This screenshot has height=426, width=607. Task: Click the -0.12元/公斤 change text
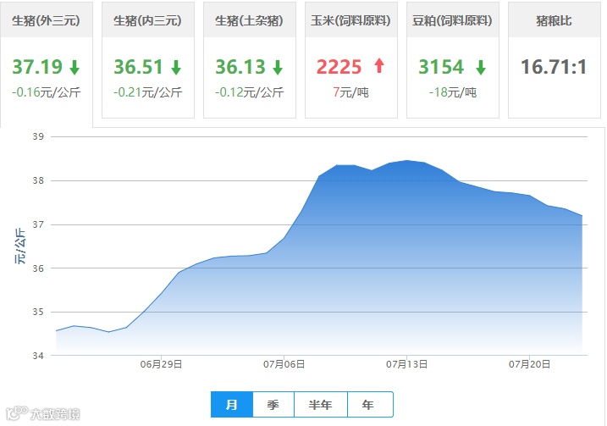(249, 92)
